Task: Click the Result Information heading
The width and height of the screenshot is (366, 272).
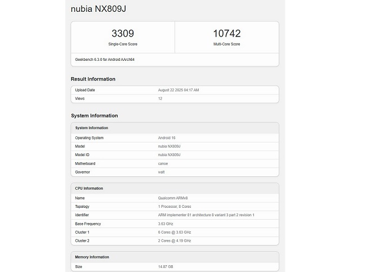Action: 93,79
